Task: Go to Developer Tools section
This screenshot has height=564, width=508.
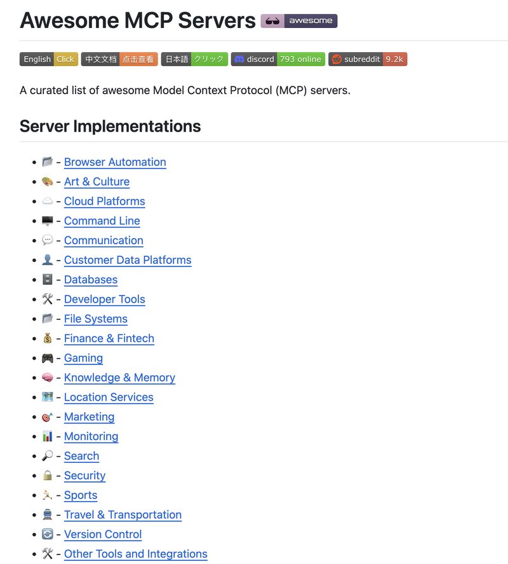Action: point(104,299)
